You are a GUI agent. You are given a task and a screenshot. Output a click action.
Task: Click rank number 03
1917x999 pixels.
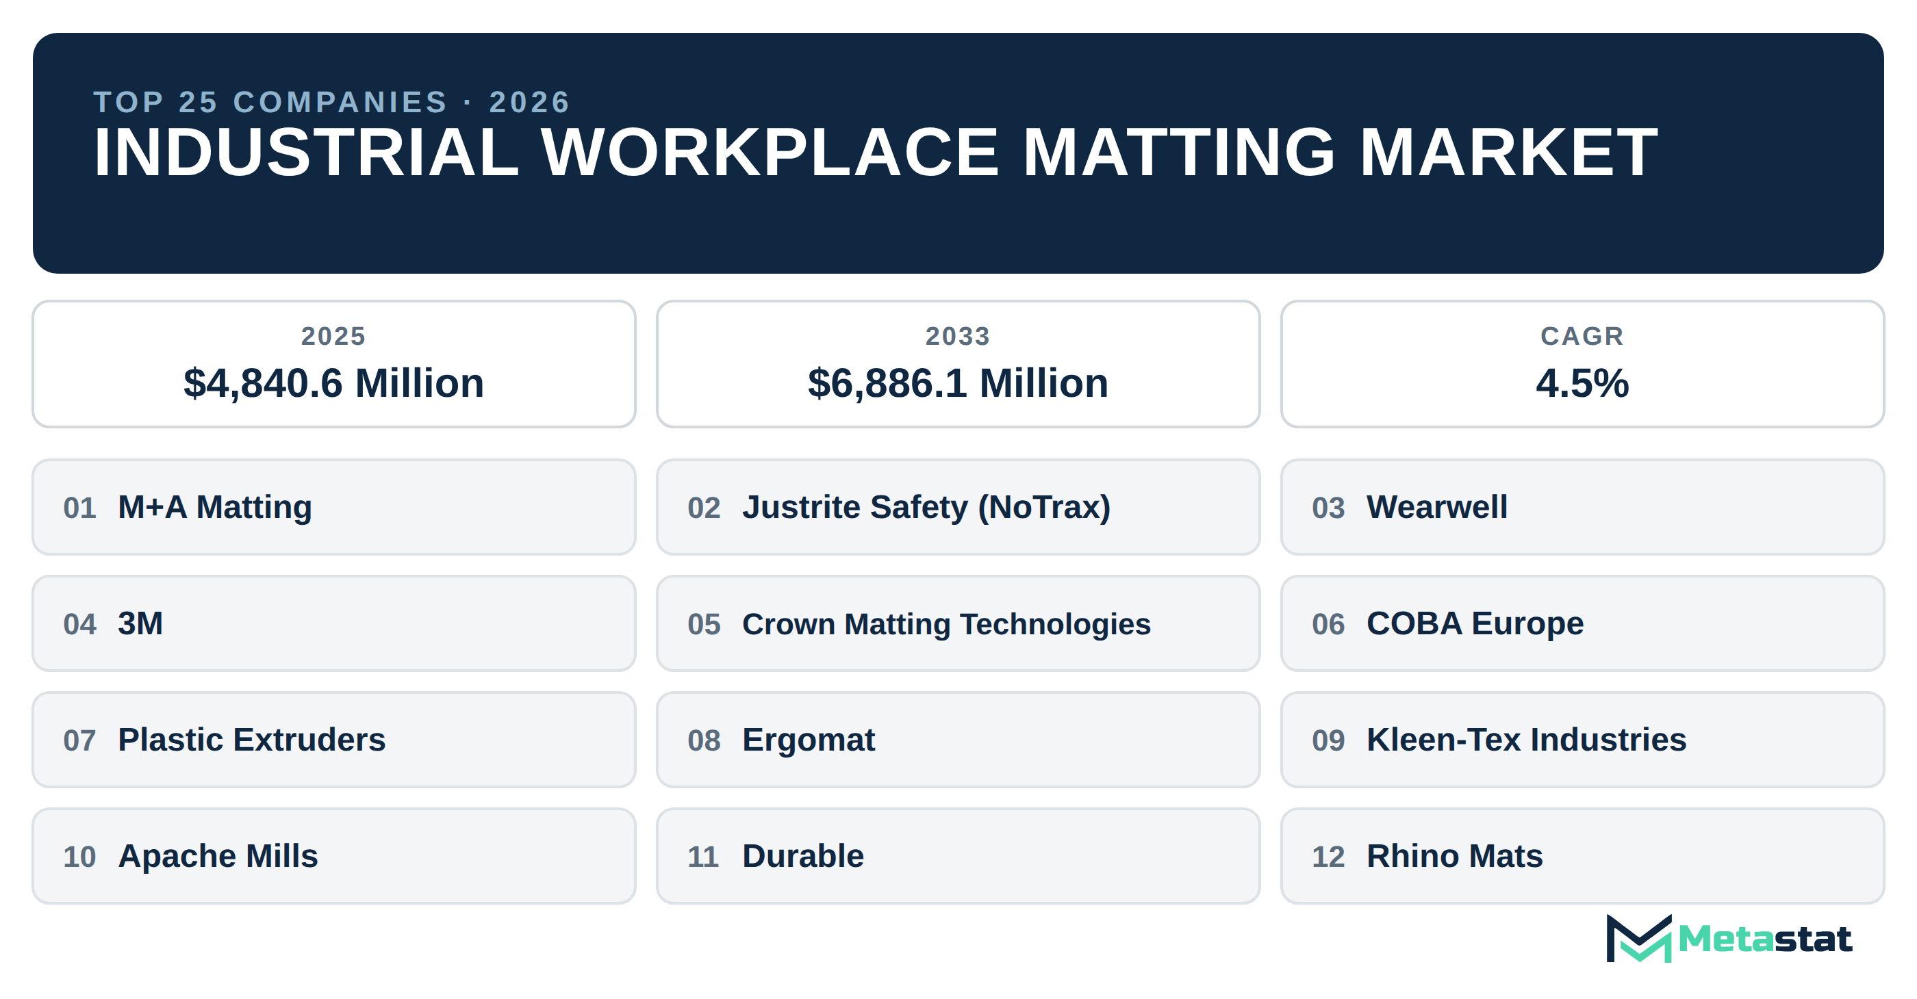pyautogui.click(x=1328, y=508)
